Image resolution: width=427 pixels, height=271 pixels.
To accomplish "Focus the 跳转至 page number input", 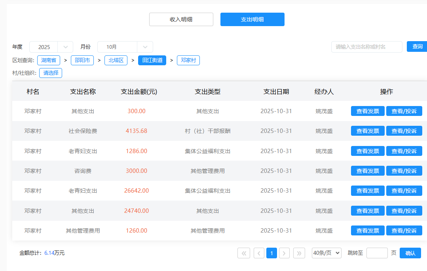I will [x=377, y=253].
